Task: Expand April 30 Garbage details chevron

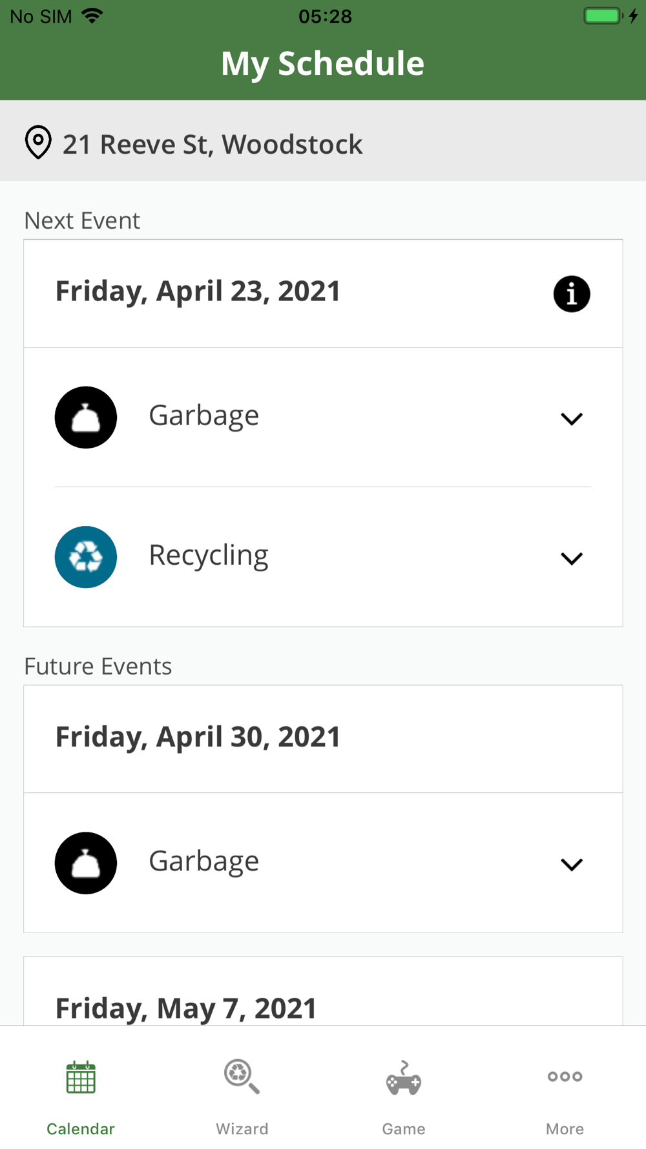Action: (572, 865)
